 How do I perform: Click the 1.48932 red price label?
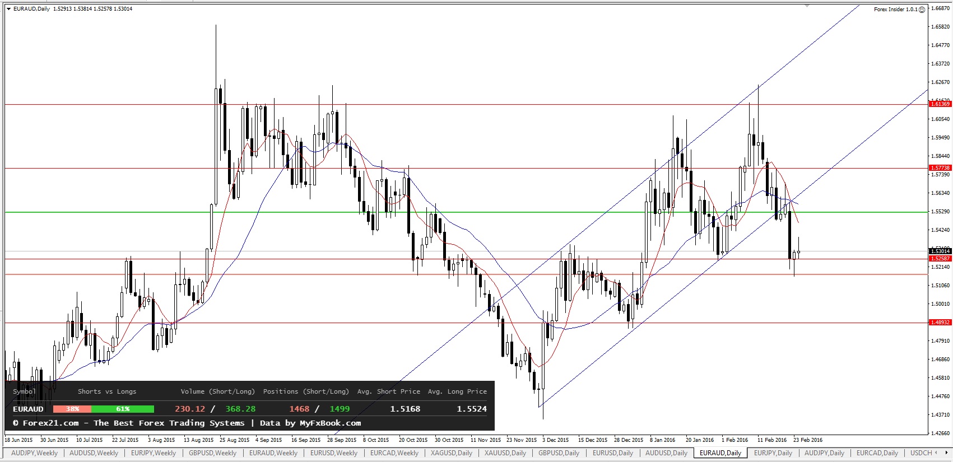tap(940, 323)
